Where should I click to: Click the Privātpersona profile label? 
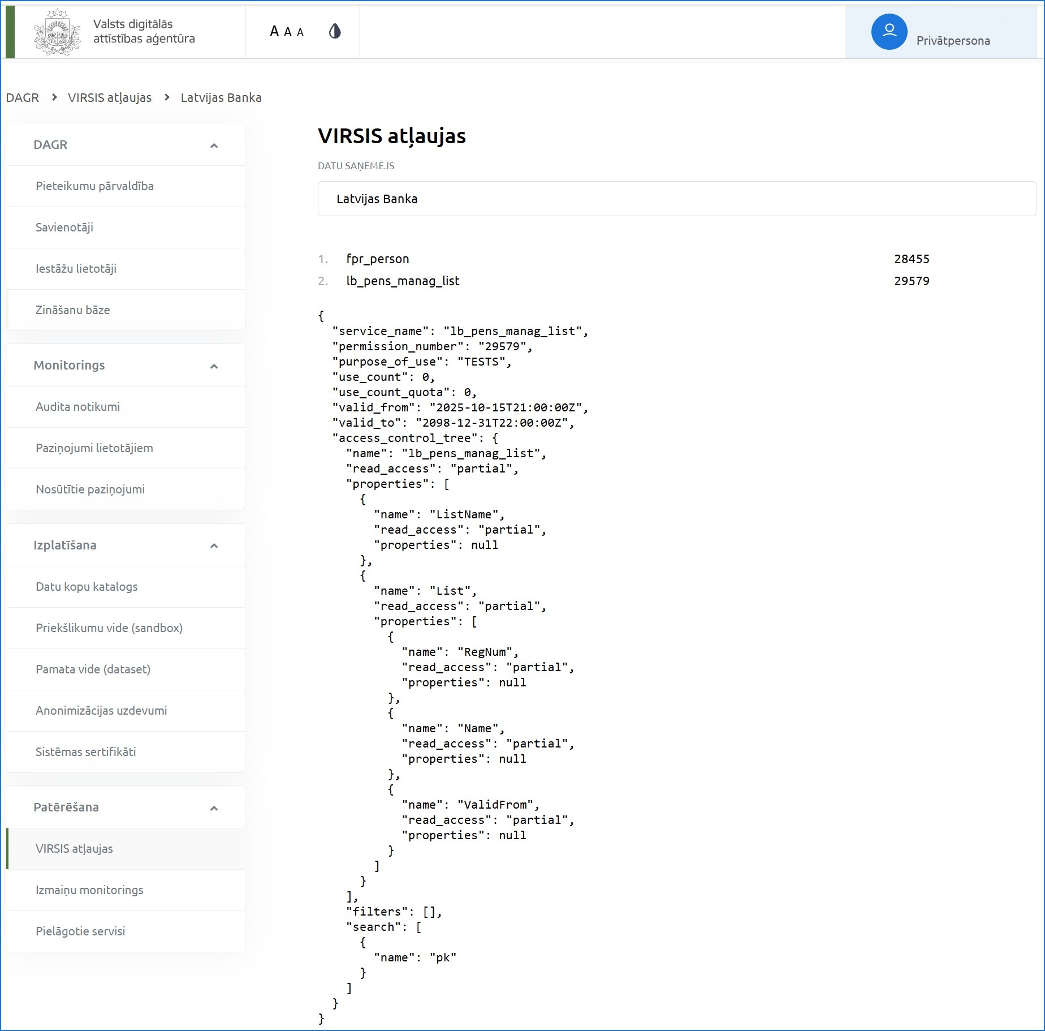[953, 41]
